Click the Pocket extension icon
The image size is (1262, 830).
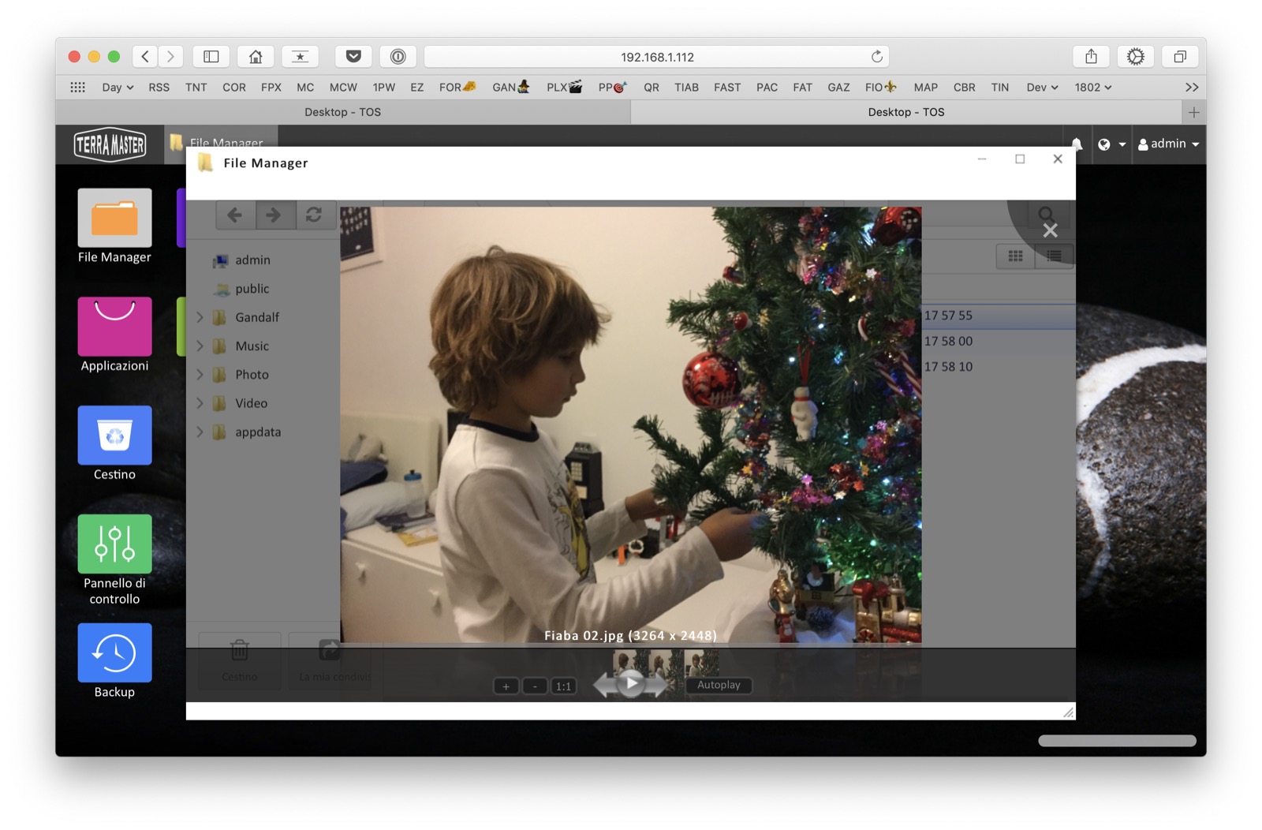[x=353, y=56]
